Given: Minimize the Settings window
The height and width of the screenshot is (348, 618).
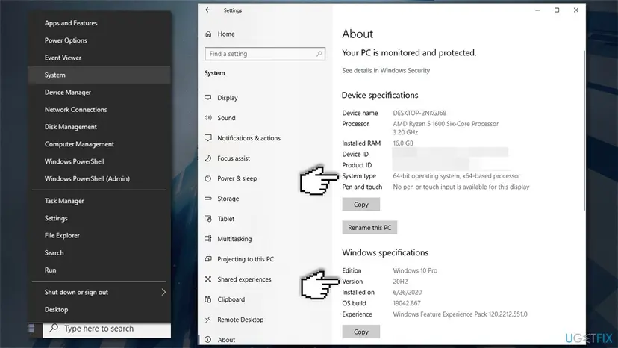Looking at the screenshot, I should [537, 10].
